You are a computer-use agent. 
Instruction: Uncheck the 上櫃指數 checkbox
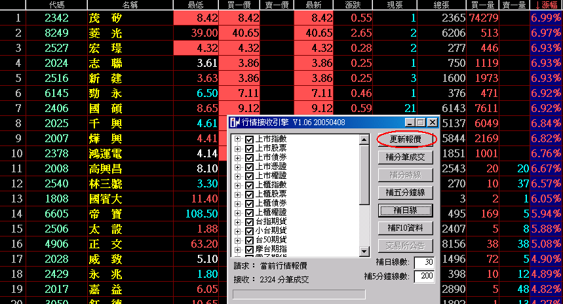[249, 185]
